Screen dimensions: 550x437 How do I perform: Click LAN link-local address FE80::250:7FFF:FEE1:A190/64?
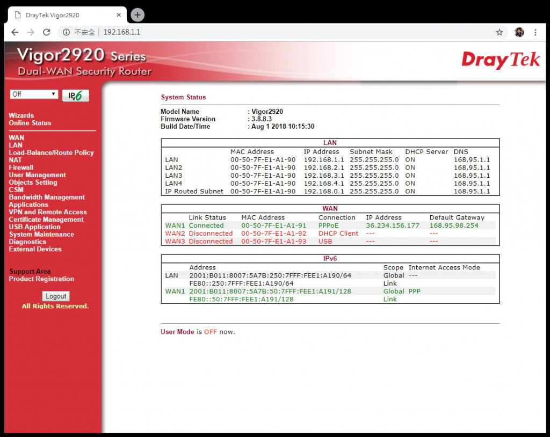[x=241, y=283]
